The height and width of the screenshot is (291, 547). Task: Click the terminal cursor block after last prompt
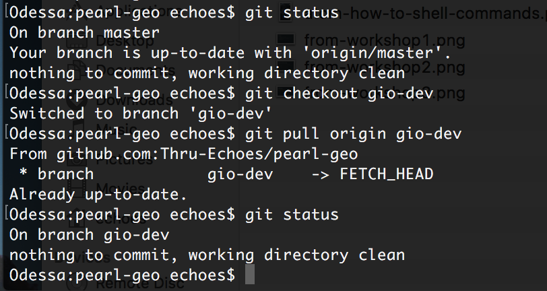pyautogui.click(x=250, y=274)
